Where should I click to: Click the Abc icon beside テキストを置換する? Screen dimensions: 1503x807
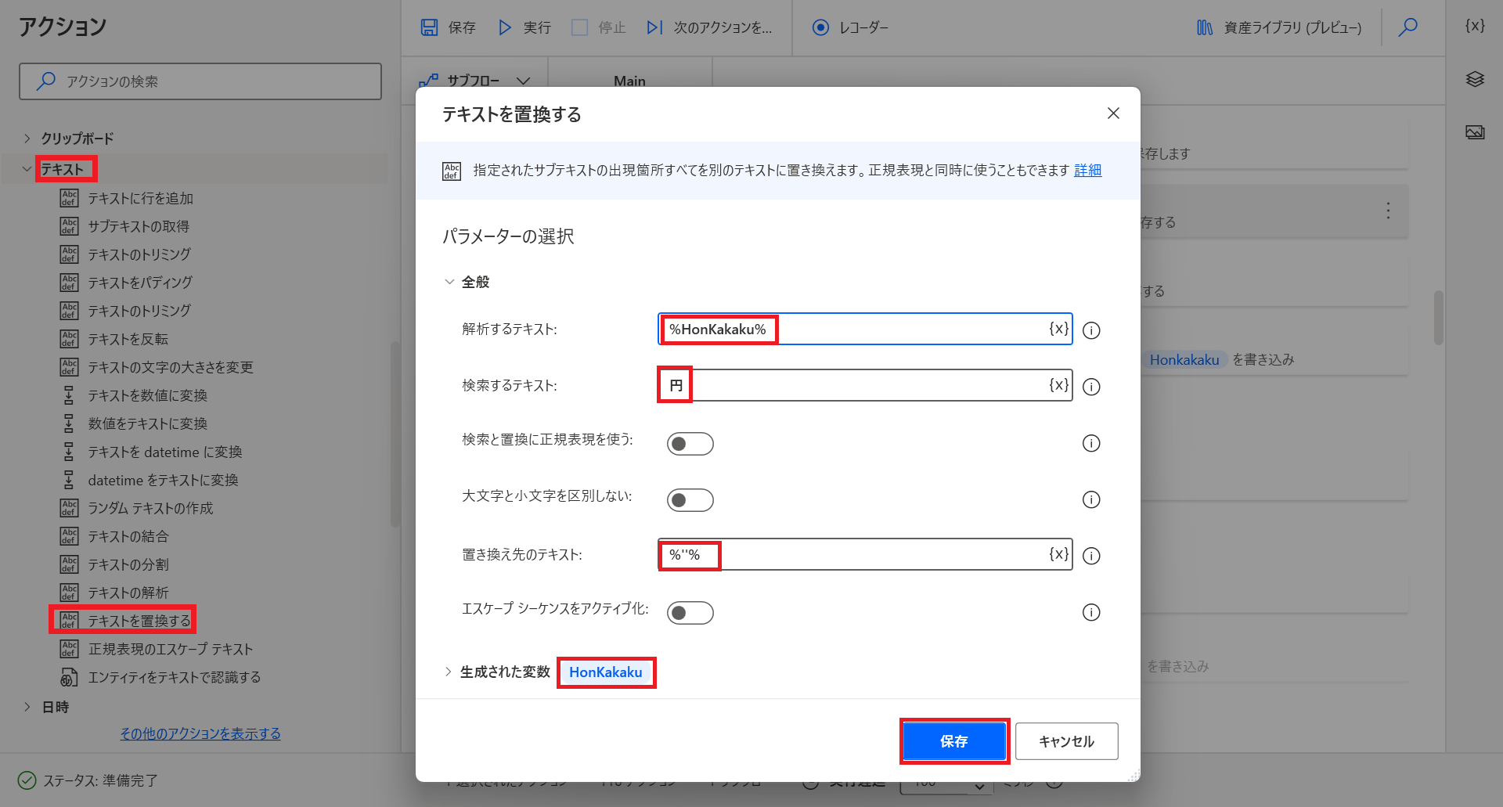click(69, 621)
